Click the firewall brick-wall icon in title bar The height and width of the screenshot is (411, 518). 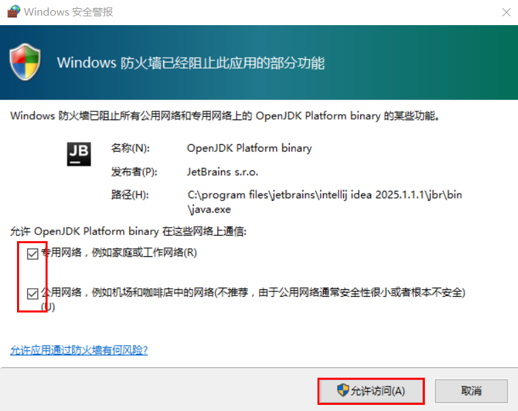tap(12, 12)
